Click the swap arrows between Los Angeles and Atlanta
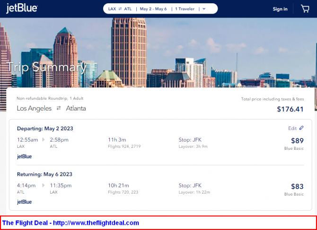This screenshot has height=230, width=317. tap(59, 108)
